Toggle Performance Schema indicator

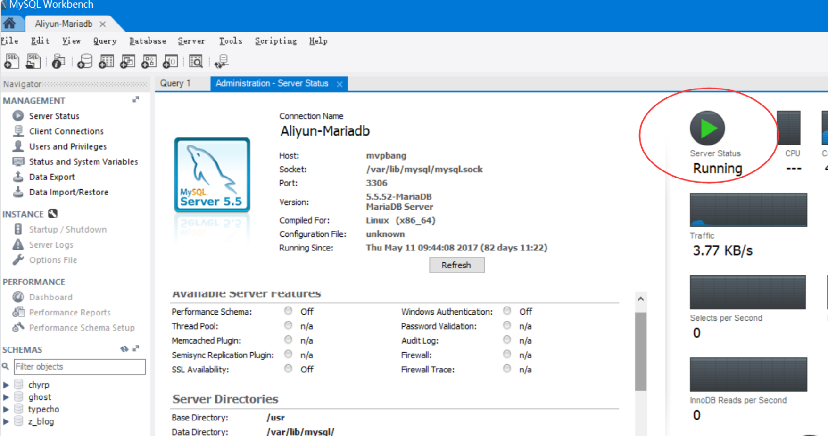pyautogui.click(x=288, y=311)
